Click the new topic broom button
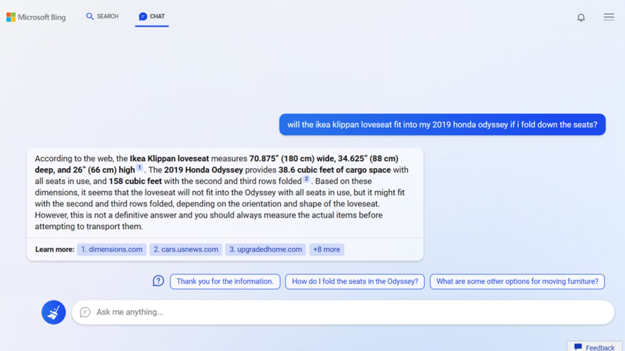The width and height of the screenshot is (625, 351). click(54, 312)
